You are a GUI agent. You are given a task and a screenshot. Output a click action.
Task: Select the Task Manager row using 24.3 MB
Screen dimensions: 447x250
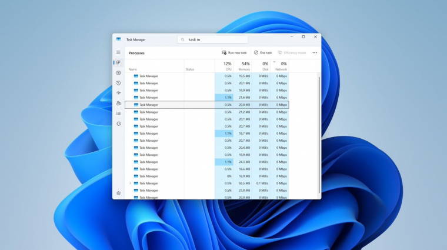tap(176, 162)
